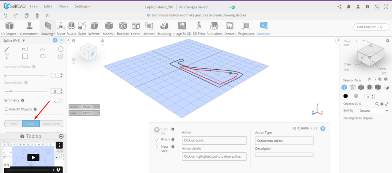This screenshot has height=173, width=392.
Task: Tick the Finish step checkbox
Action: [x=157, y=140]
